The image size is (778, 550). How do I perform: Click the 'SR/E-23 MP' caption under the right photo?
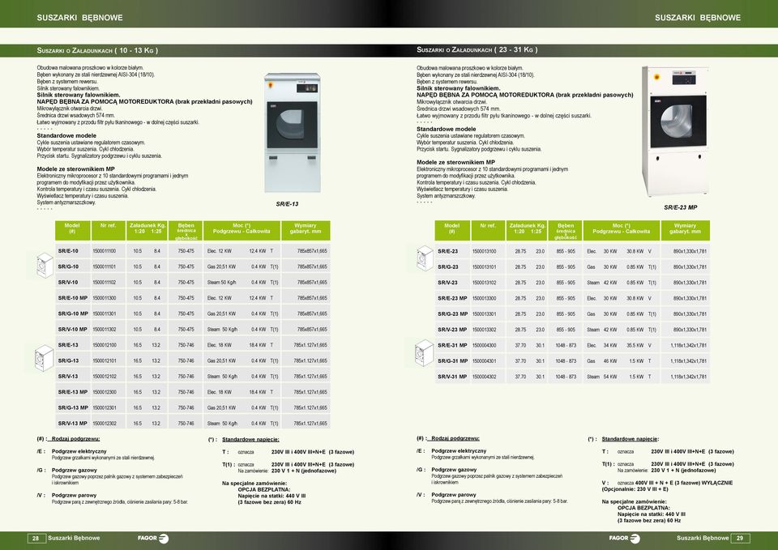[x=680, y=207]
